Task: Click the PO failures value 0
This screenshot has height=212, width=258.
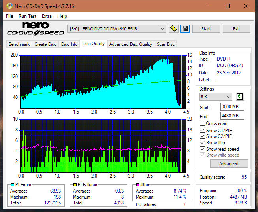Action: tap(185, 204)
